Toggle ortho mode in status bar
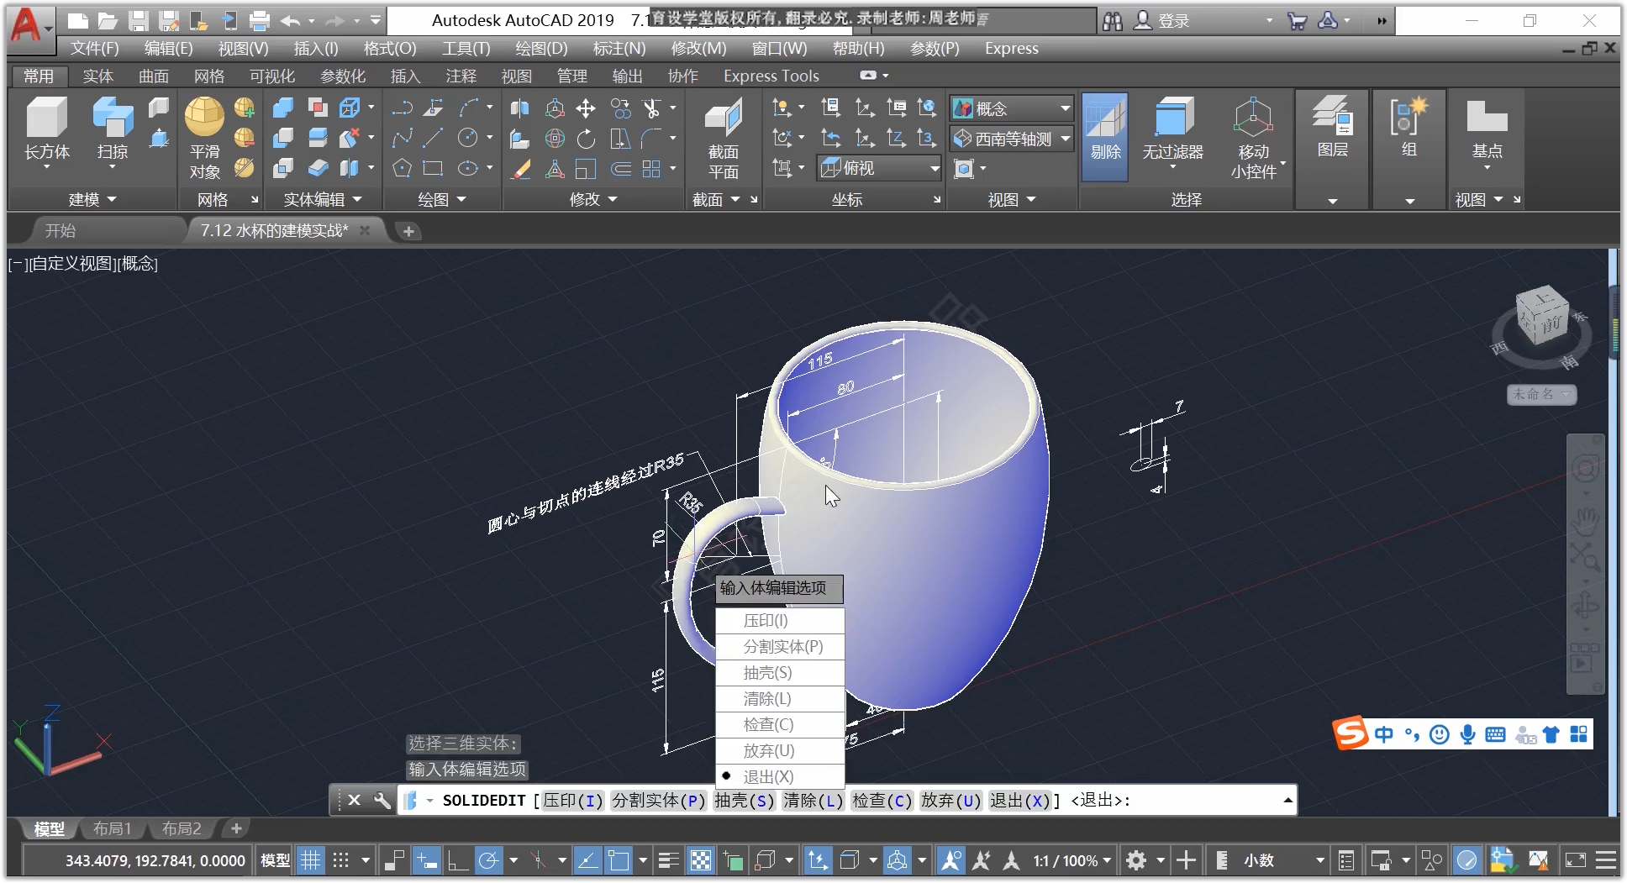This screenshot has width=1627, height=883. pyautogui.click(x=457, y=860)
